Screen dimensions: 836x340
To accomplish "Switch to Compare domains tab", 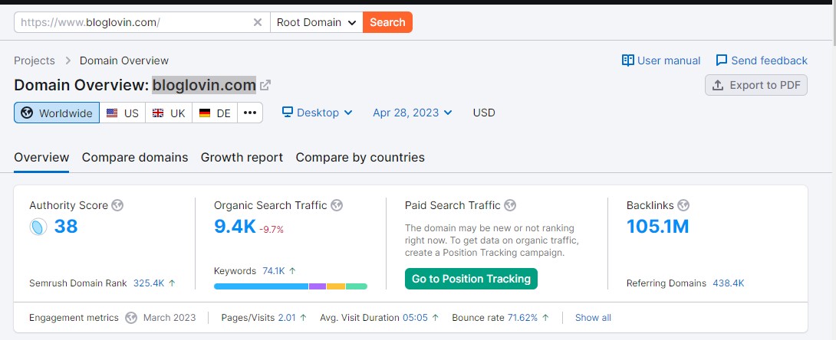I will 135,158.
